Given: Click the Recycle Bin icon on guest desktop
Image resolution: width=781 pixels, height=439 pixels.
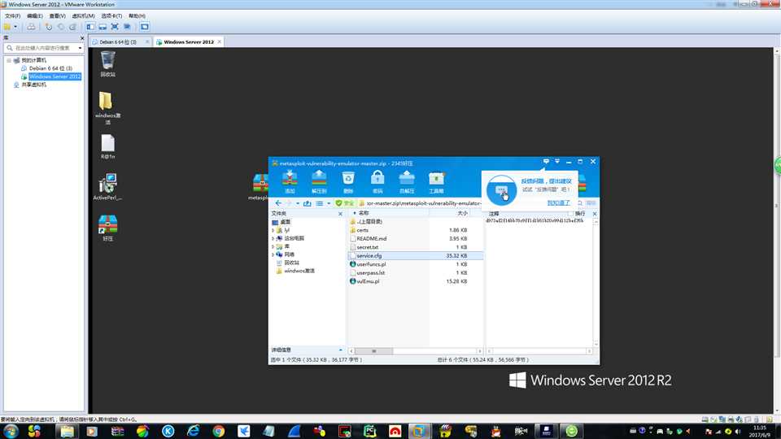Looking at the screenshot, I should [x=107, y=63].
